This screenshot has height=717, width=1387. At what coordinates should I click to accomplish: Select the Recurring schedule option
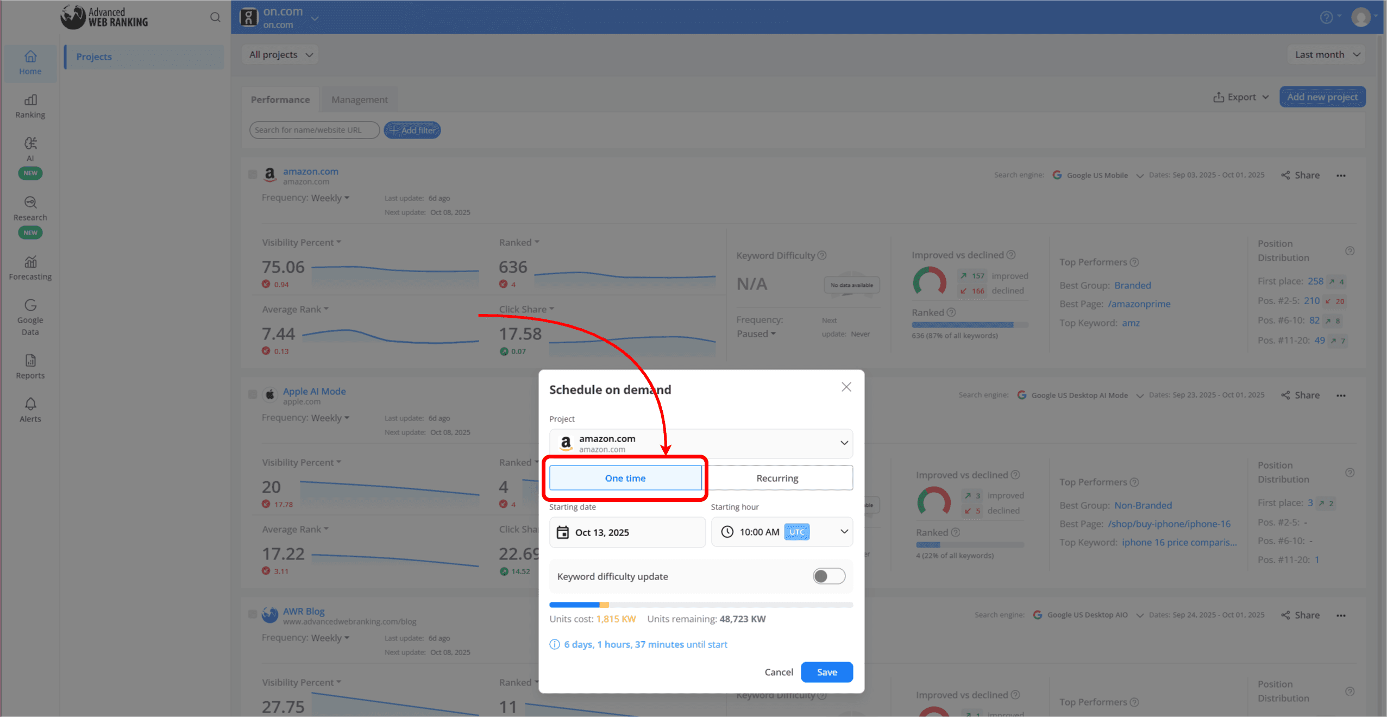(x=777, y=478)
